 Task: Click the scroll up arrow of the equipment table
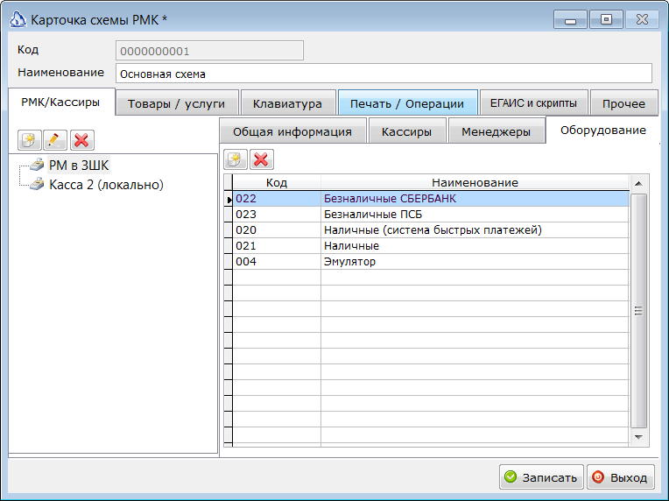pyautogui.click(x=638, y=184)
